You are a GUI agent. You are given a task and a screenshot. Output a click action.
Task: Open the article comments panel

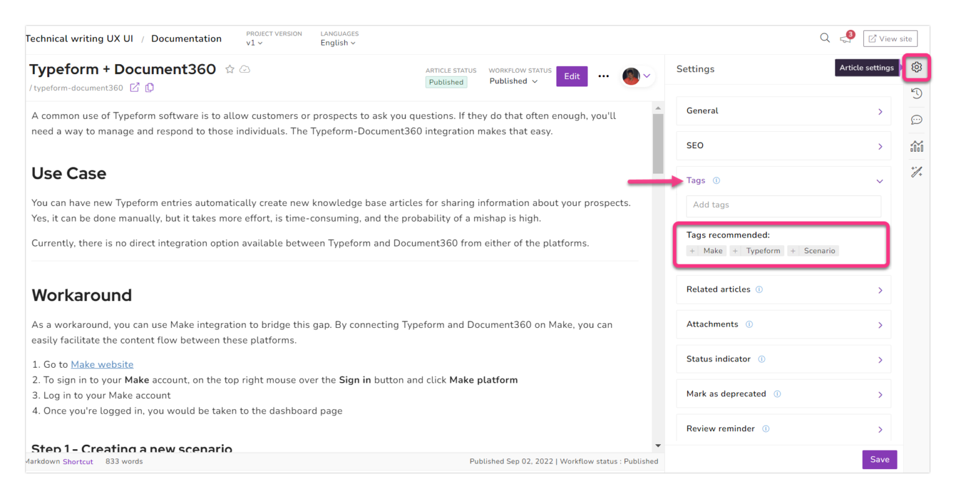[916, 119]
